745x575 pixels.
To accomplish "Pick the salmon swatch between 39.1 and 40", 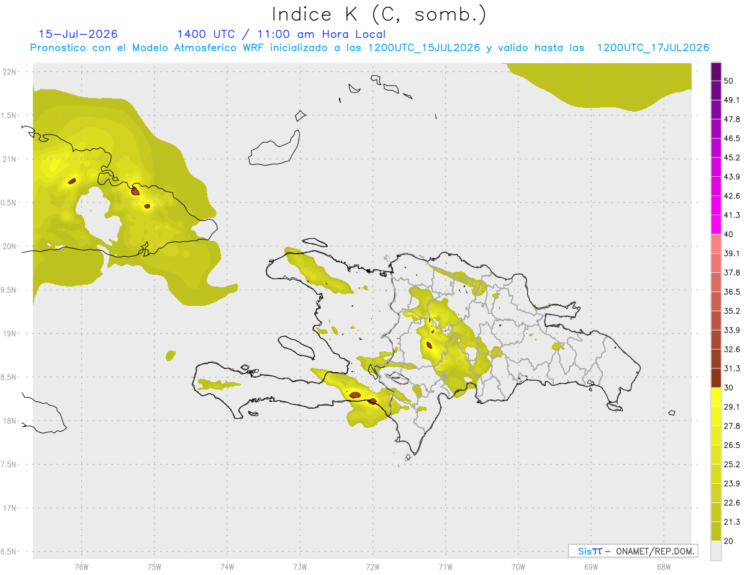I will click(x=716, y=243).
